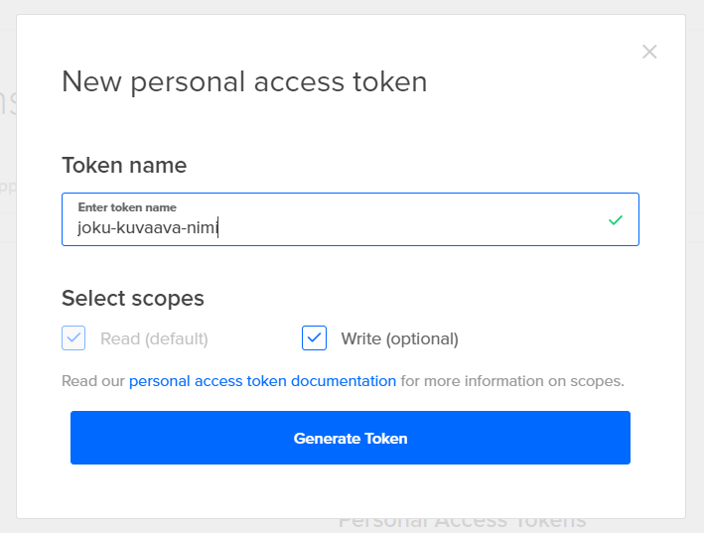The image size is (704, 533).
Task: Click the Enter token name floating label
Action: click(x=127, y=207)
